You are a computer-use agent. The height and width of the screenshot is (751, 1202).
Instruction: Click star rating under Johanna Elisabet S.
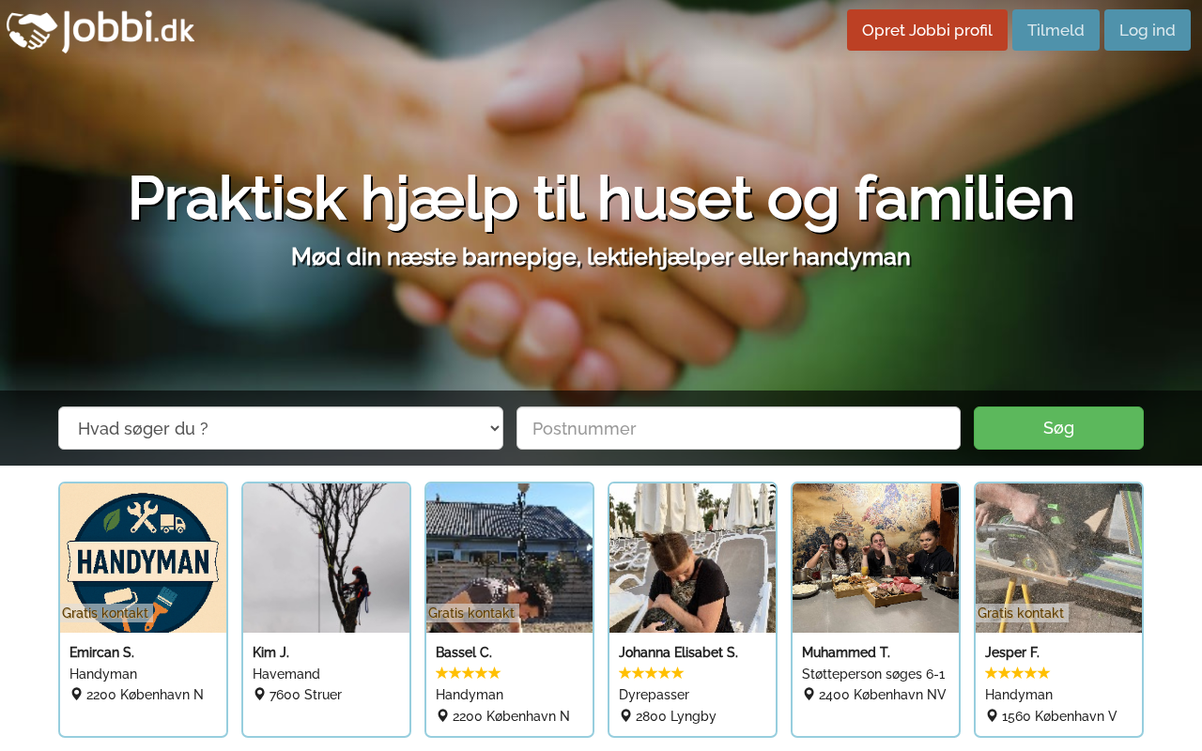click(x=651, y=673)
